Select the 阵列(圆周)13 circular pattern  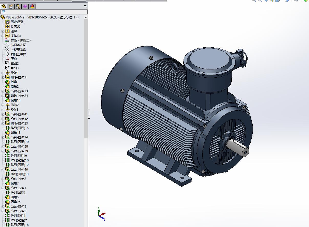tap(17, 174)
